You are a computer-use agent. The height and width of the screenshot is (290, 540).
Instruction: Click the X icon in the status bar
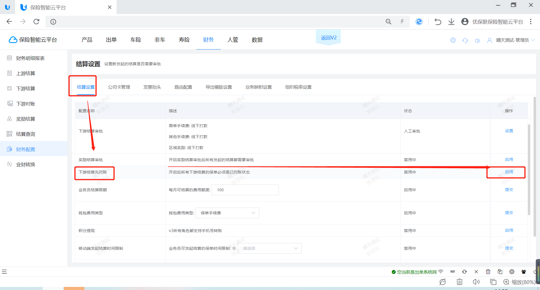pyautogui.click(x=476, y=272)
